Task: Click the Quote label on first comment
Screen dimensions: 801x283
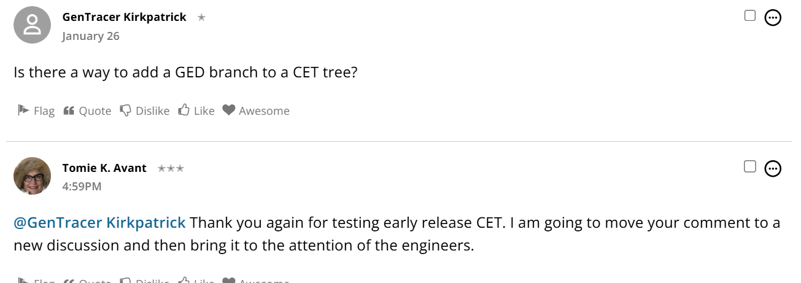Action: click(x=95, y=110)
